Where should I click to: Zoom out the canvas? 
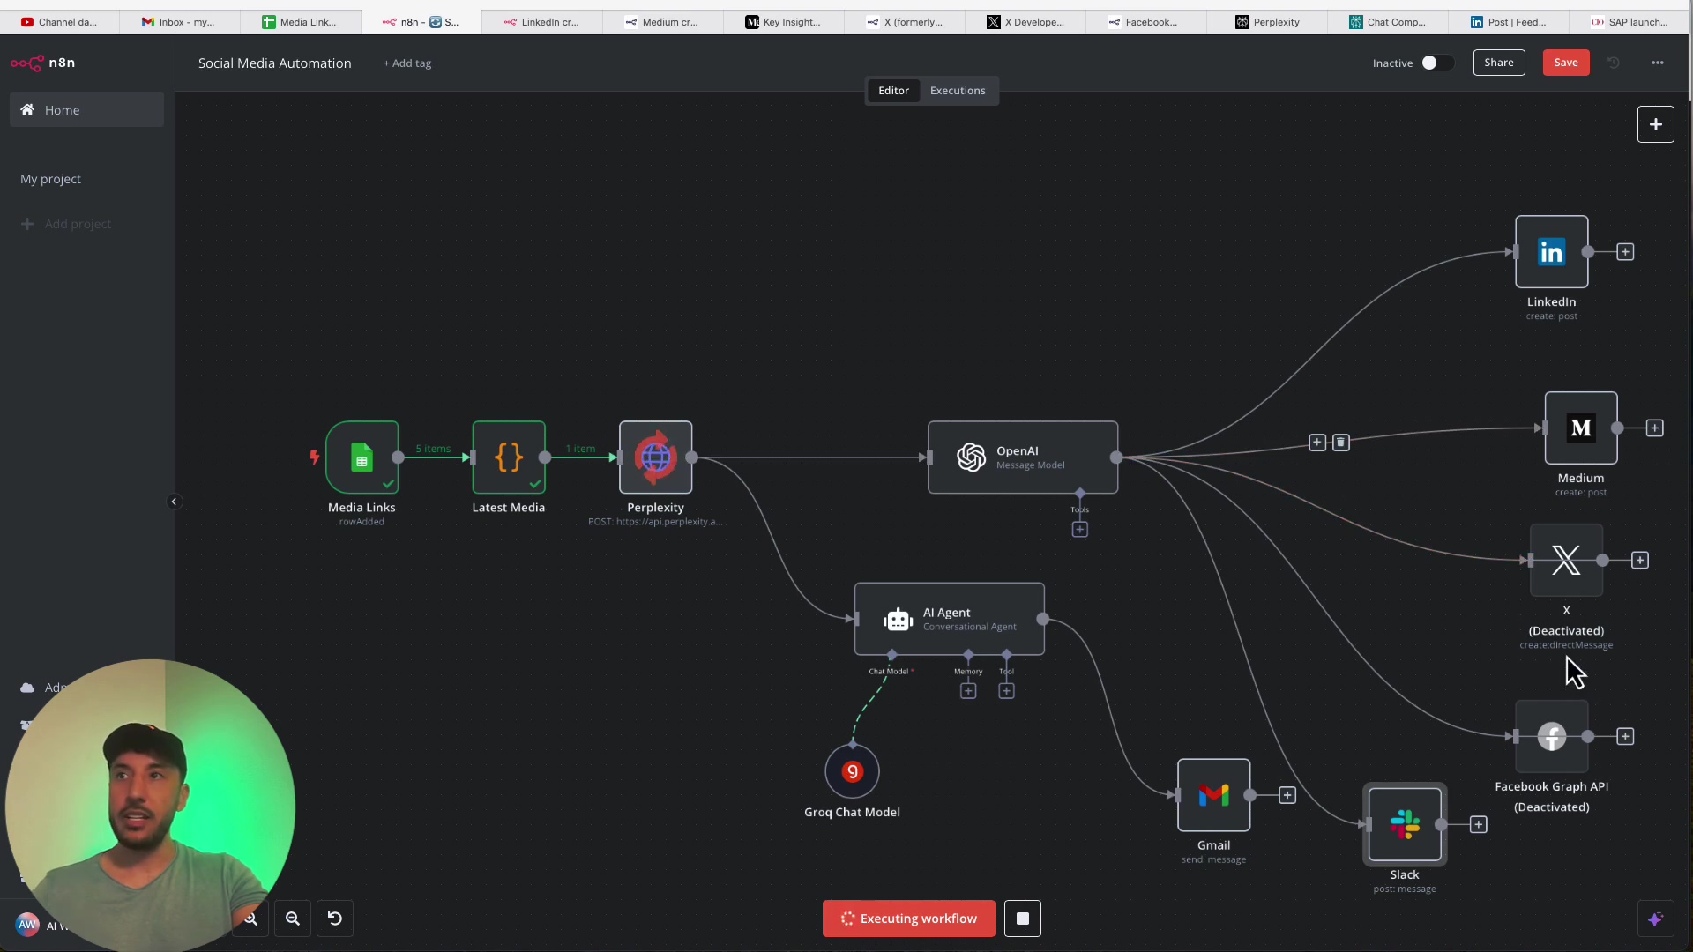tap(293, 919)
